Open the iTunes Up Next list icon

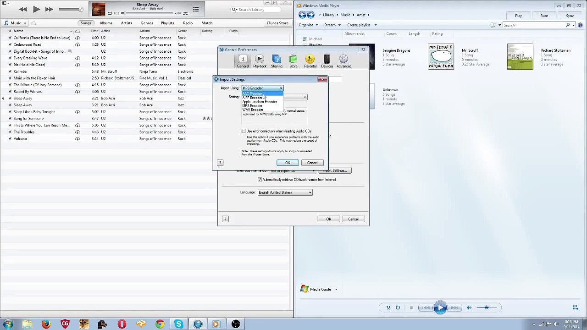coord(196,9)
